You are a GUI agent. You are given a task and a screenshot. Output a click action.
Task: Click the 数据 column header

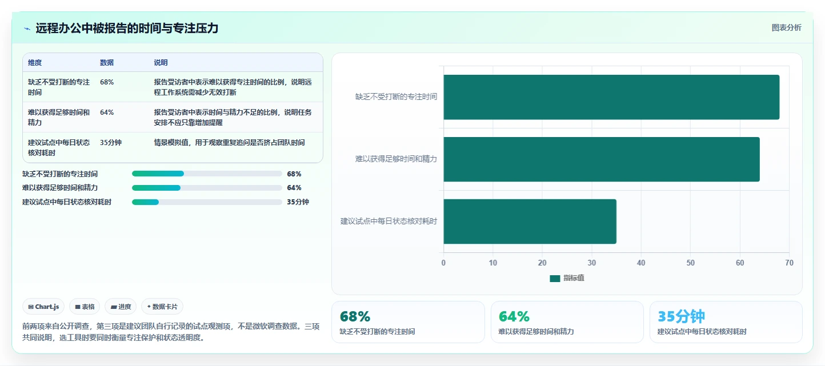point(107,63)
